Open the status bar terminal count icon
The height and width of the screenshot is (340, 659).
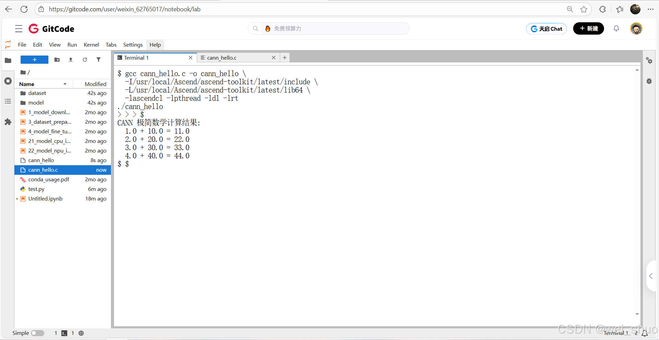(x=64, y=333)
